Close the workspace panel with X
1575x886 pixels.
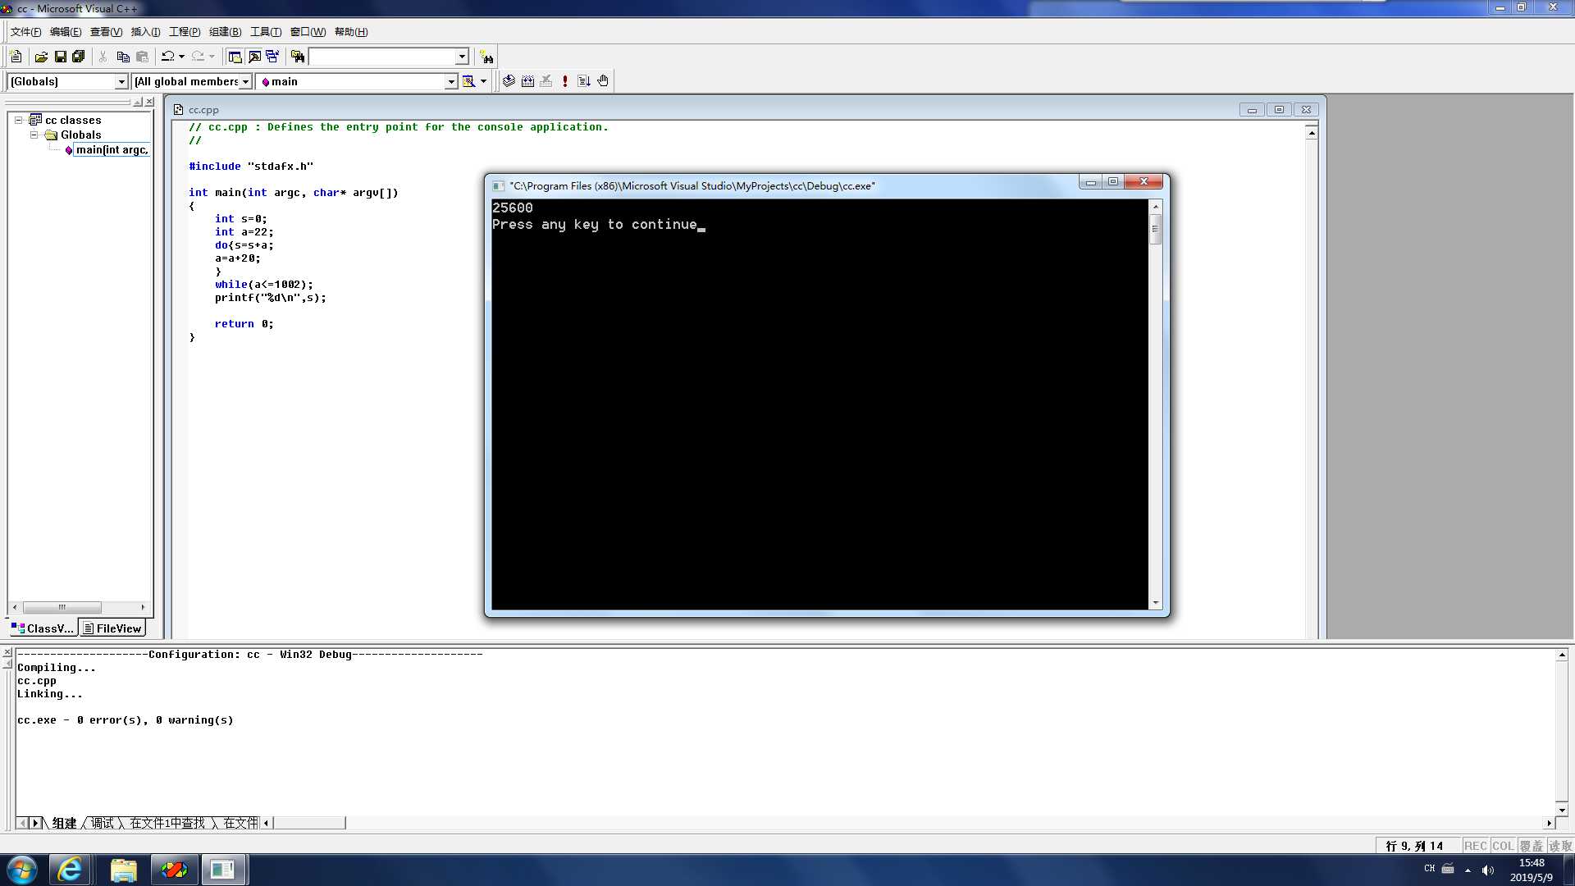(x=149, y=102)
